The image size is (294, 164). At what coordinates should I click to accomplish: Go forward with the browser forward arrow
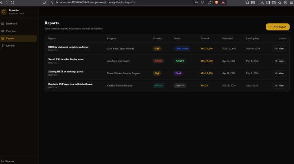click(7, 3)
